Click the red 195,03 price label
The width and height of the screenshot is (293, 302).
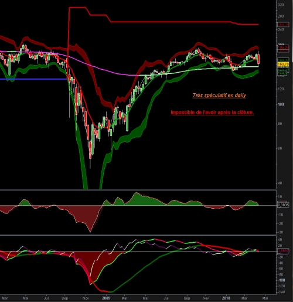(x=283, y=47)
